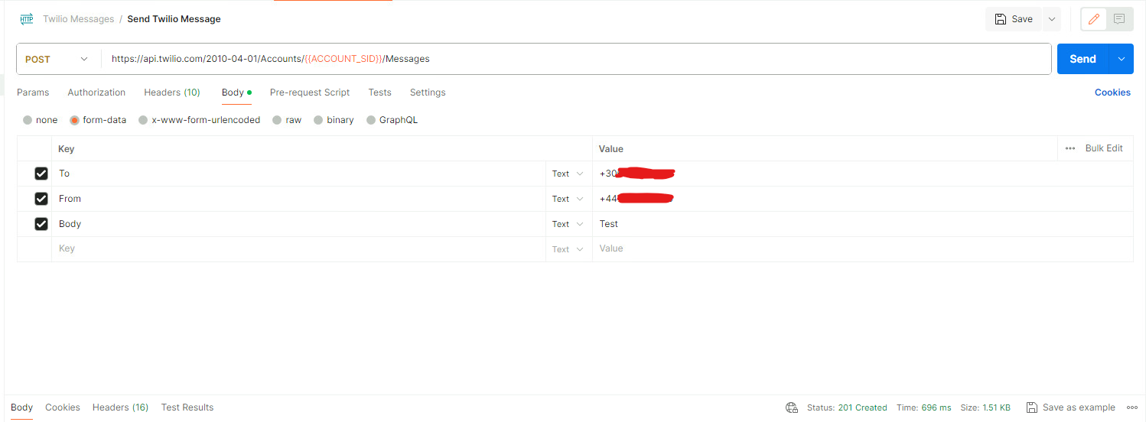Select the form-data radio button
The width and height of the screenshot is (1146, 422).
74,120
